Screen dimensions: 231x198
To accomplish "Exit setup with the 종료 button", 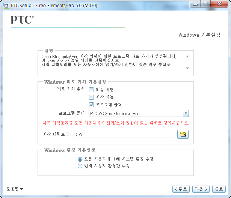I will coord(219,189).
